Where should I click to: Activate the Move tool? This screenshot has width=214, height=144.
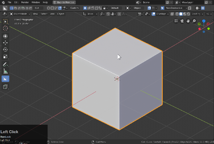tap(5, 43)
